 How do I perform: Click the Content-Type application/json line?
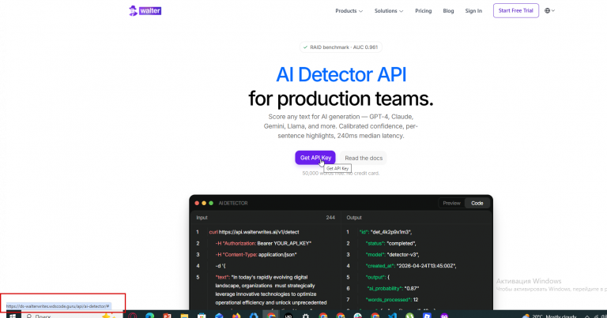tap(256, 255)
